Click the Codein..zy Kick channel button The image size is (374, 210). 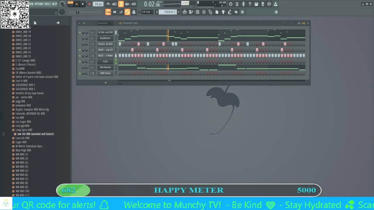[x=105, y=44]
